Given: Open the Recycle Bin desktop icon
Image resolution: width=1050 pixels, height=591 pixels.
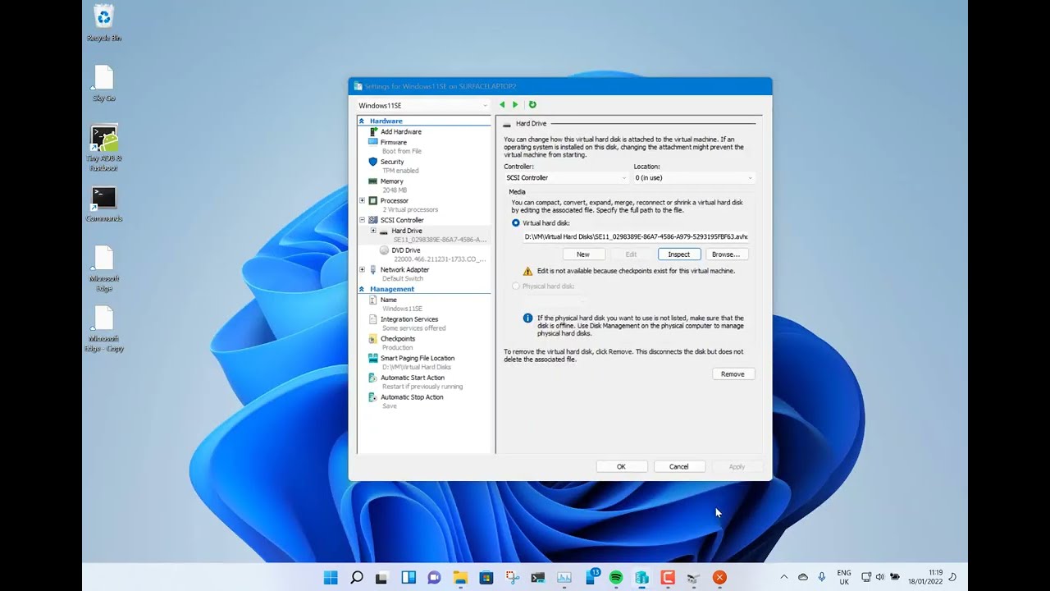Looking at the screenshot, I should (104, 24).
